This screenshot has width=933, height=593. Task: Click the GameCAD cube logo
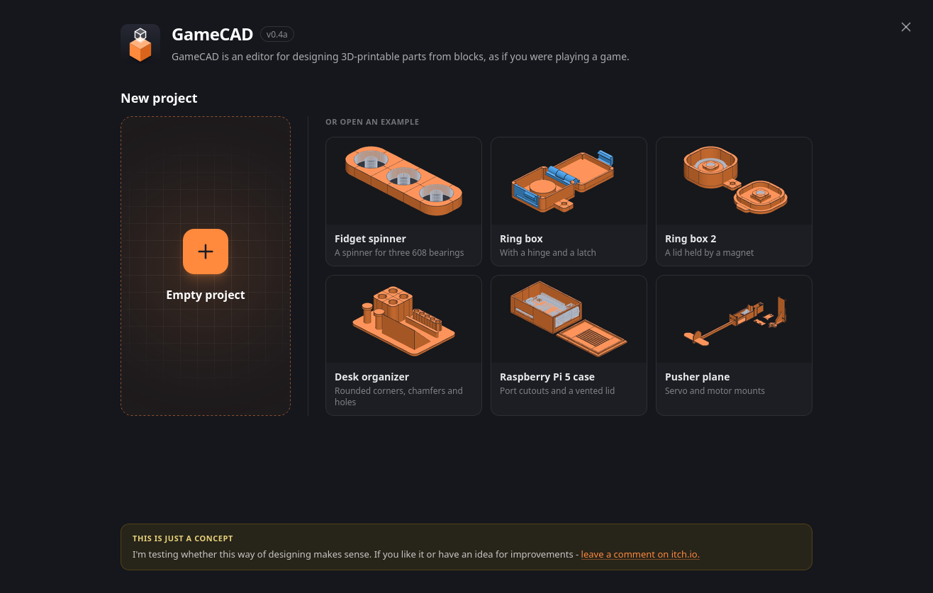click(x=140, y=44)
